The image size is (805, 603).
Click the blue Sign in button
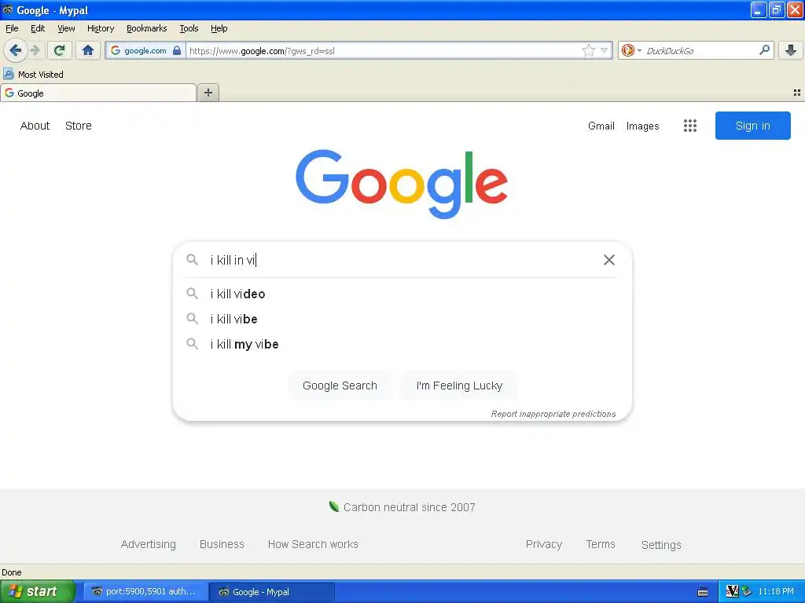pyautogui.click(x=752, y=126)
